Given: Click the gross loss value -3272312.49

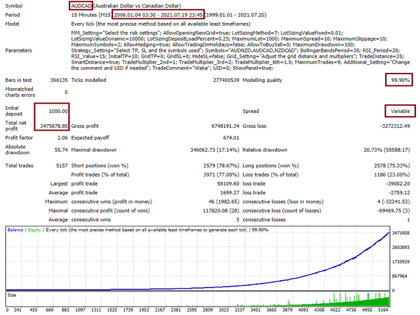Looking at the screenshot, I should [x=395, y=126].
